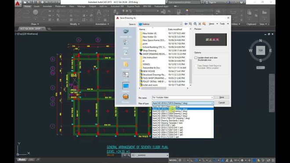
Task: Open Documents place in dialog sidebar
Action: click(126, 55)
